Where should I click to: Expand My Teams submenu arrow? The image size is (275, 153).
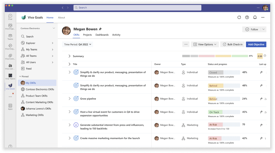point(52,50)
